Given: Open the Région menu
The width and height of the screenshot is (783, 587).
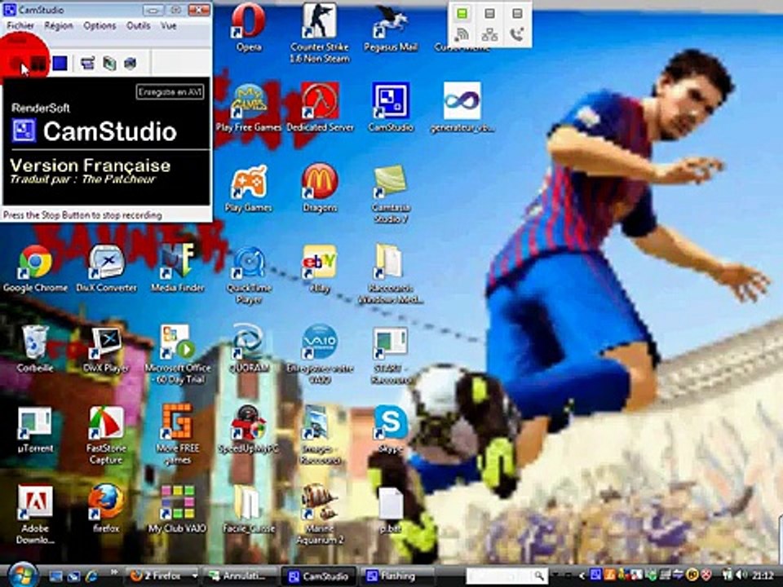Looking at the screenshot, I should coord(59,25).
